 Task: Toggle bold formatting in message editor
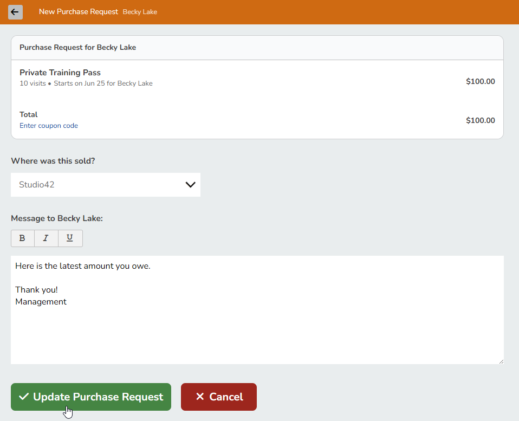click(x=22, y=238)
